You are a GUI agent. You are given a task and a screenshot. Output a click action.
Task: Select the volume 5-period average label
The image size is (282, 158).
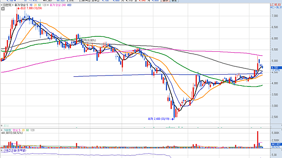pos(19,130)
